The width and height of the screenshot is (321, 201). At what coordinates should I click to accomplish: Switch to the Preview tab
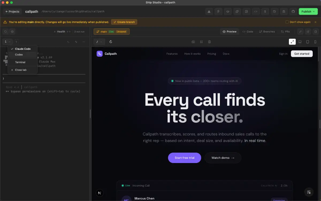pos(230,32)
